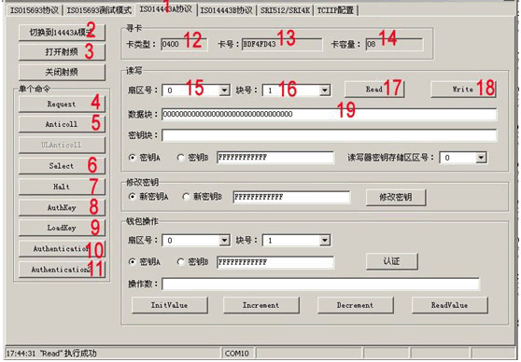The image size is (521, 362).
Task: Open the 读写器密钥存储区区号 dropdown
Action: coord(481,158)
